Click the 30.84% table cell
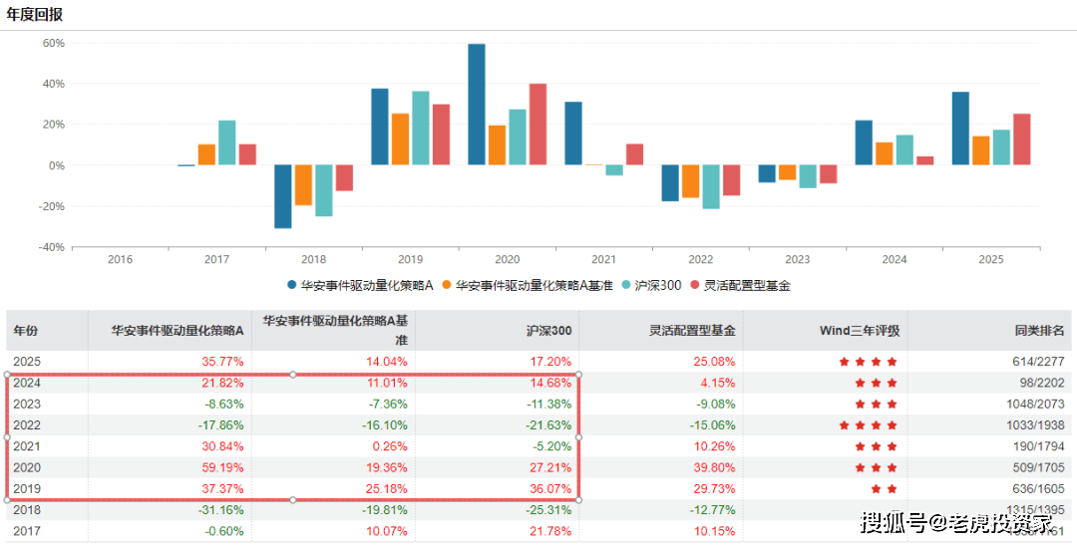Screen dimensions: 1077x546 click(x=222, y=446)
